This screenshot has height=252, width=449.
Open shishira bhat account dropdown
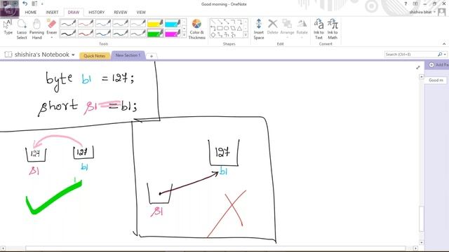click(434, 12)
